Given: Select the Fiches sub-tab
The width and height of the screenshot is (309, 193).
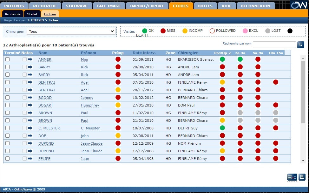Looking at the screenshot, I should click(50, 14).
